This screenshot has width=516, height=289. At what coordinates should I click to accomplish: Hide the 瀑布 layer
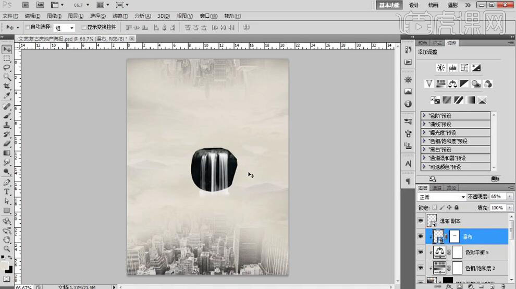pyautogui.click(x=421, y=236)
